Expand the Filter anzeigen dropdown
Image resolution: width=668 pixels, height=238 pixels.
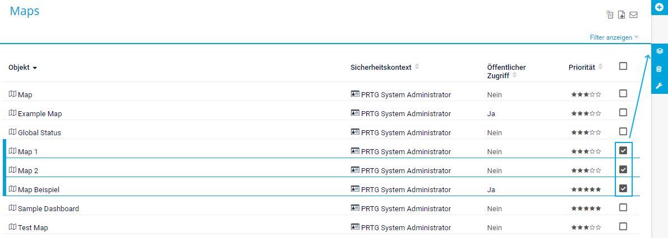(614, 37)
